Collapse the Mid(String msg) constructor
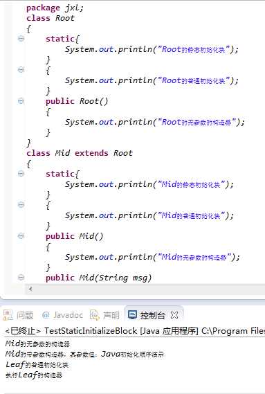Screen dimensions: 265x394 [21, 278]
